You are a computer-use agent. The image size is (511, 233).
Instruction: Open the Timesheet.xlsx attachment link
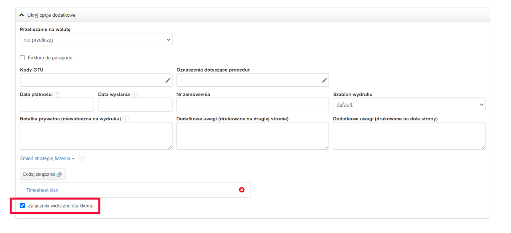pos(42,190)
